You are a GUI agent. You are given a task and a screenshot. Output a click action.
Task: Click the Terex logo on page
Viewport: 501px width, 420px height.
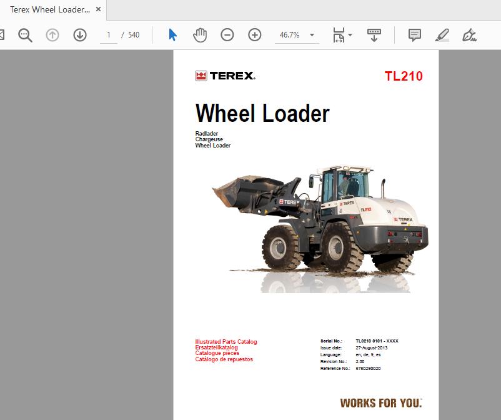point(226,76)
